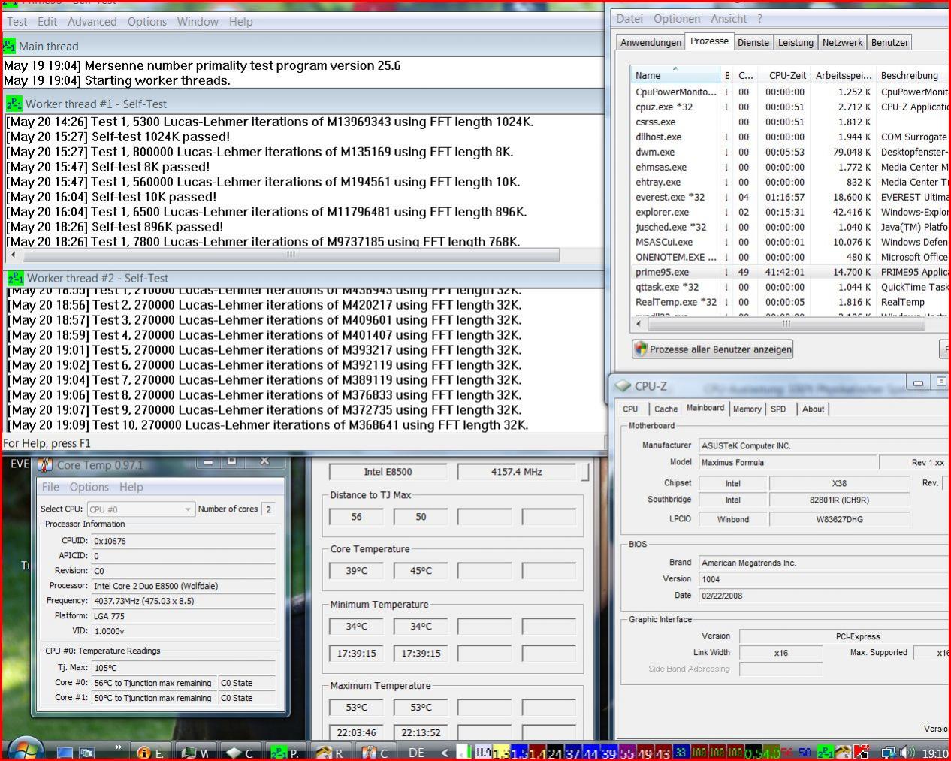Image resolution: width=951 pixels, height=761 pixels.
Task: Click the black tray icon showing 24
Action: pyautogui.click(x=555, y=753)
